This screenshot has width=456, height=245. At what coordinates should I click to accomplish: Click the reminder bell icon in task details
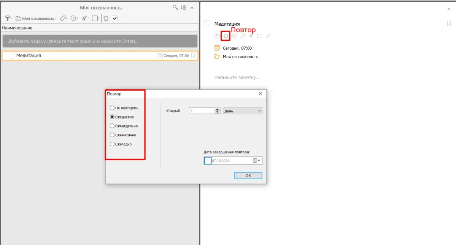[x=234, y=36]
